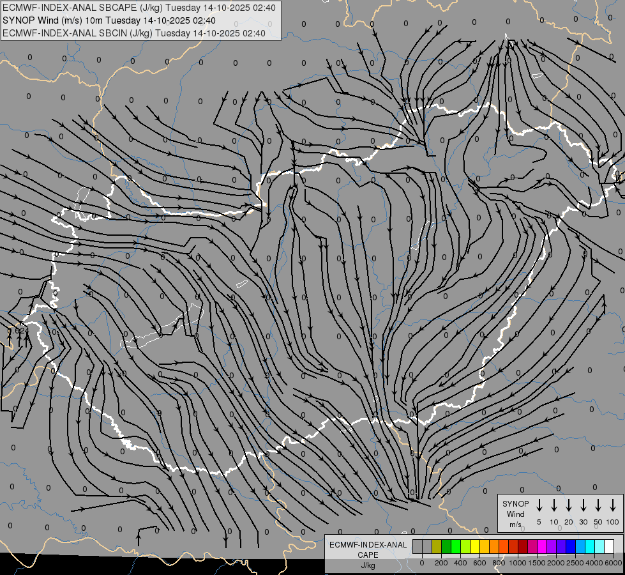Pick the amber swatch starting at 600

[485, 546]
